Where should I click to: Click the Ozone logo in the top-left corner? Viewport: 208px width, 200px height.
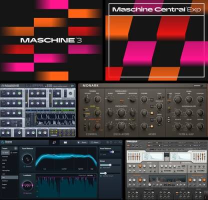click(6, 142)
